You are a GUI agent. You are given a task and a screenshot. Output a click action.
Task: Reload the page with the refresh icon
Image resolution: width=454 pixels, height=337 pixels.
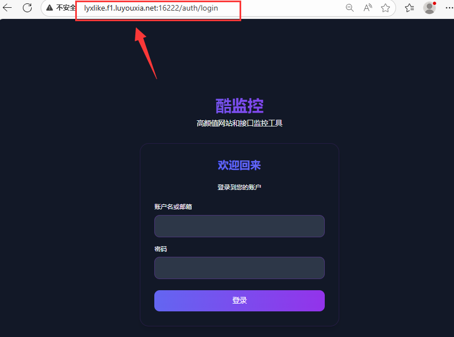click(x=27, y=8)
